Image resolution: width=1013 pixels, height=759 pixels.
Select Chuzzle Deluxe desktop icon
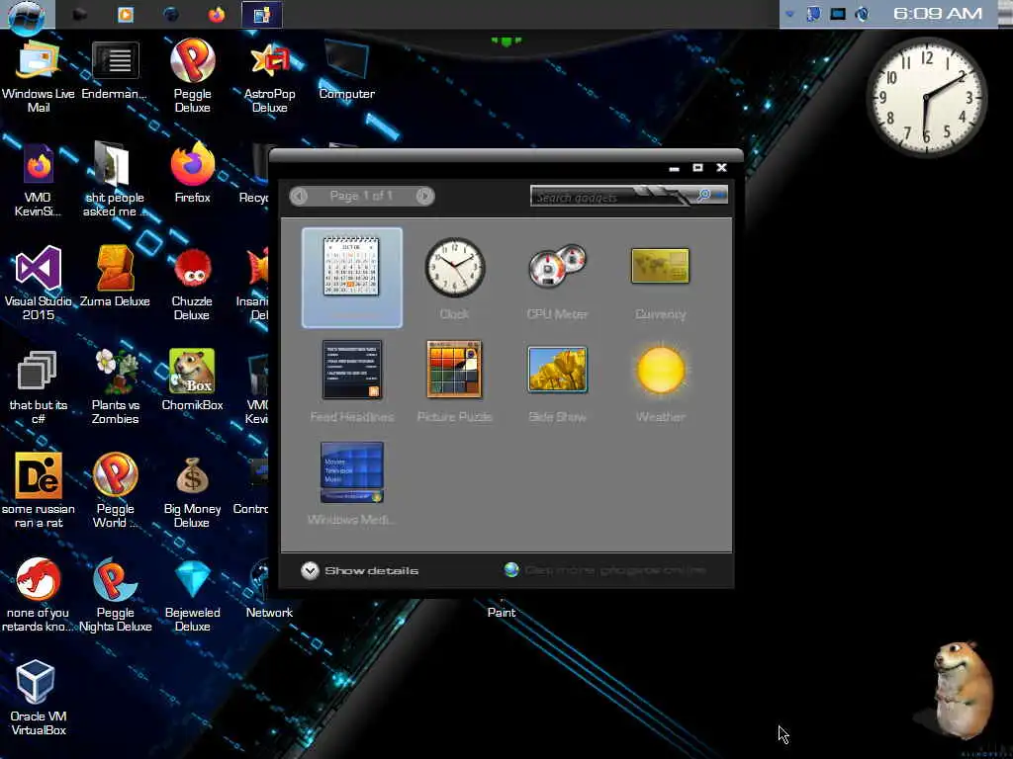(x=192, y=284)
